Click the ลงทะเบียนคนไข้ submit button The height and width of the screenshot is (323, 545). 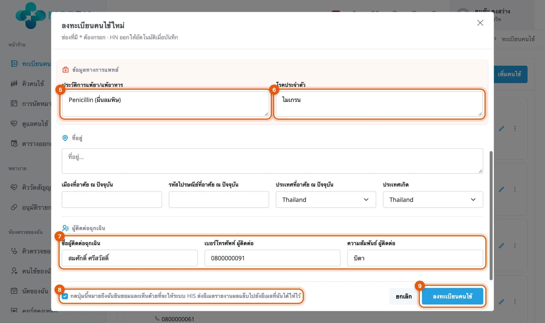pos(452,296)
